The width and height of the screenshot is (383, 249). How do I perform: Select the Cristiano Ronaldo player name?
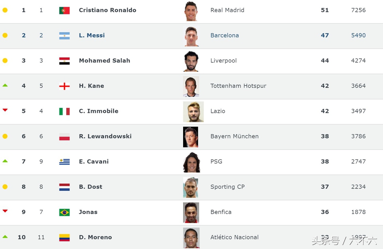tap(107, 10)
